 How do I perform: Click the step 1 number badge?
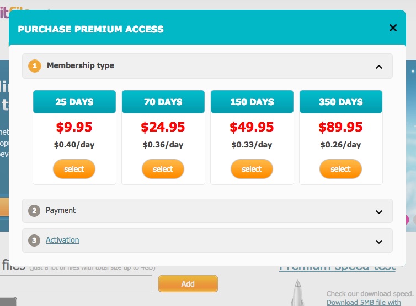click(34, 66)
